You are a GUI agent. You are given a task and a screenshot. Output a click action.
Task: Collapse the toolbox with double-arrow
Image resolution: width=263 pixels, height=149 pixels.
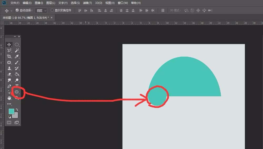point(15,36)
